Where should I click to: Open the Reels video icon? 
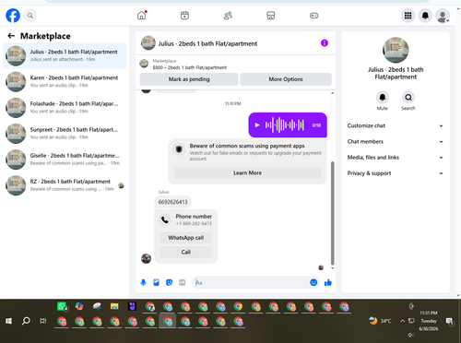[184, 16]
